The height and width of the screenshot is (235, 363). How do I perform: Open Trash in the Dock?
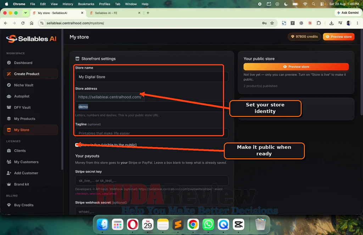tap(261, 224)
